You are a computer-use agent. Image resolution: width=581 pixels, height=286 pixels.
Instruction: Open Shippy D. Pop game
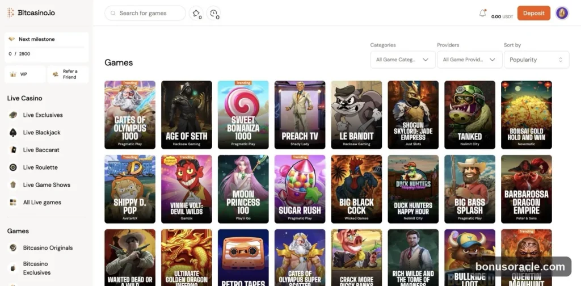[x=130, y=189]
